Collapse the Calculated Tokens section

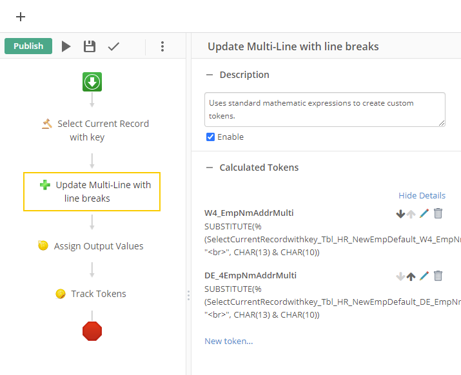(210, 168)
